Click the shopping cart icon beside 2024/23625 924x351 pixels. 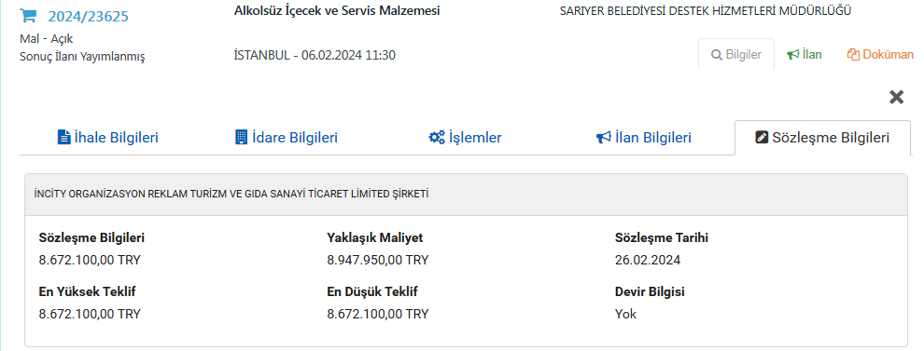pos(28,16)
